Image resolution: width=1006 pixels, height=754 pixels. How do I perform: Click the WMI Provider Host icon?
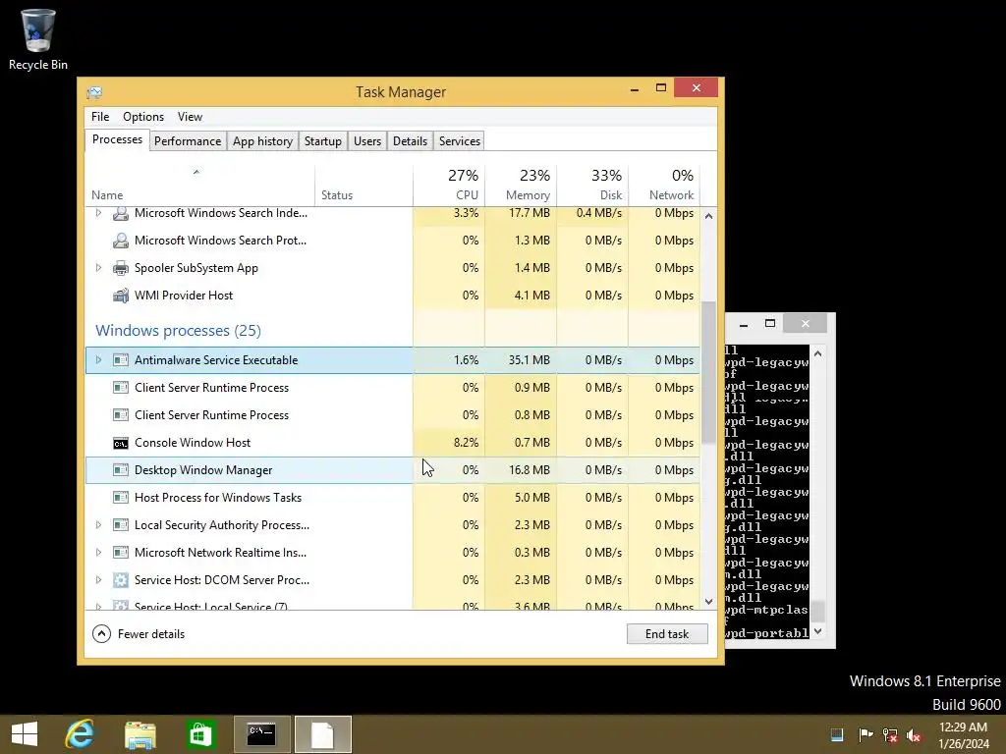[x=120, y=296]
